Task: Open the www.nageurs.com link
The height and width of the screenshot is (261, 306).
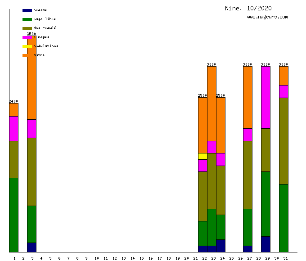Action: pyautogui.click(x=267, y=17)
